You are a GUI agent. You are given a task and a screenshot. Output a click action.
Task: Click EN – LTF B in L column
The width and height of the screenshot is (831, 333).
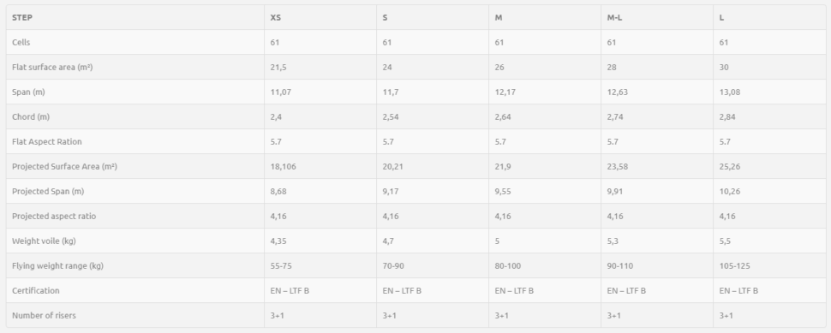pyautogui.click(x=738, y=291)
